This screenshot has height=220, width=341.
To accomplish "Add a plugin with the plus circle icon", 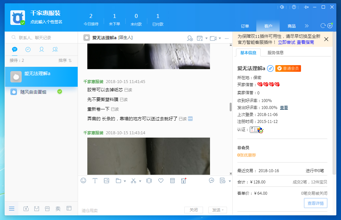I will [330, 26].
